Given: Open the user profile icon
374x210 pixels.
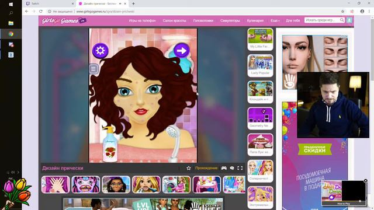Looking at the screenshot, I should (349, 20).
